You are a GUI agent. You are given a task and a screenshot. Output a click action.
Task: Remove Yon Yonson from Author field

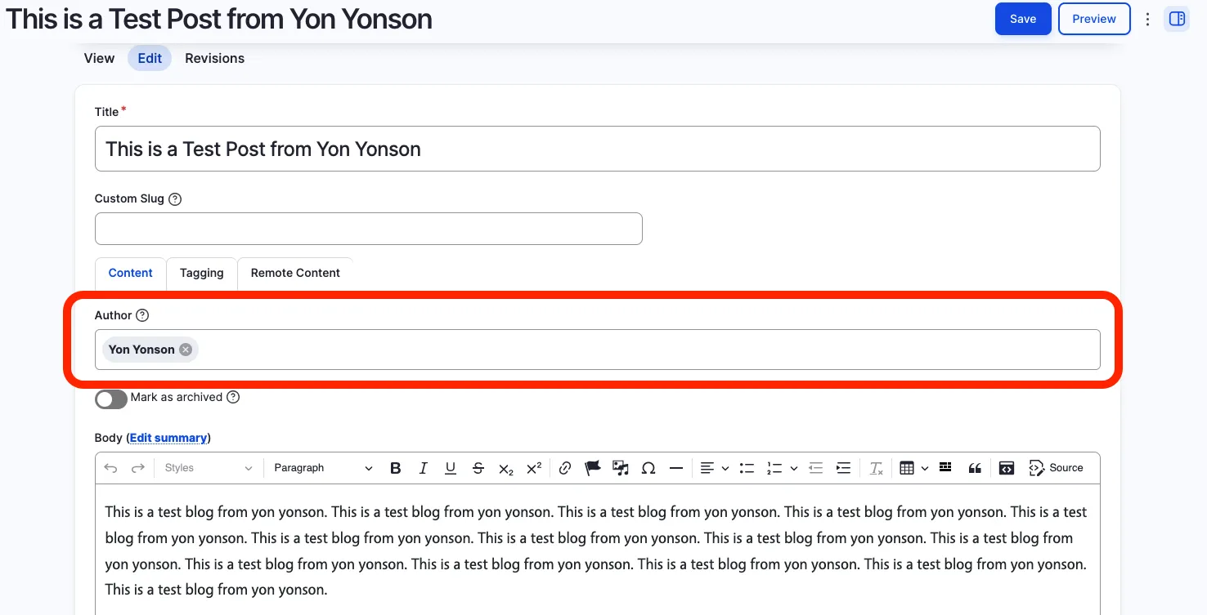pos(186,350)
